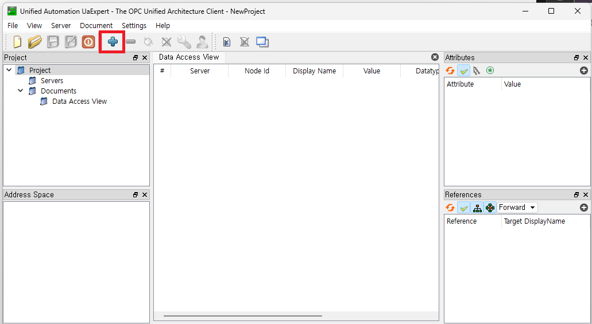Screen dimensions: 592x324
Task: Open the Forward direction dropdown
Action: pos(517,208)
